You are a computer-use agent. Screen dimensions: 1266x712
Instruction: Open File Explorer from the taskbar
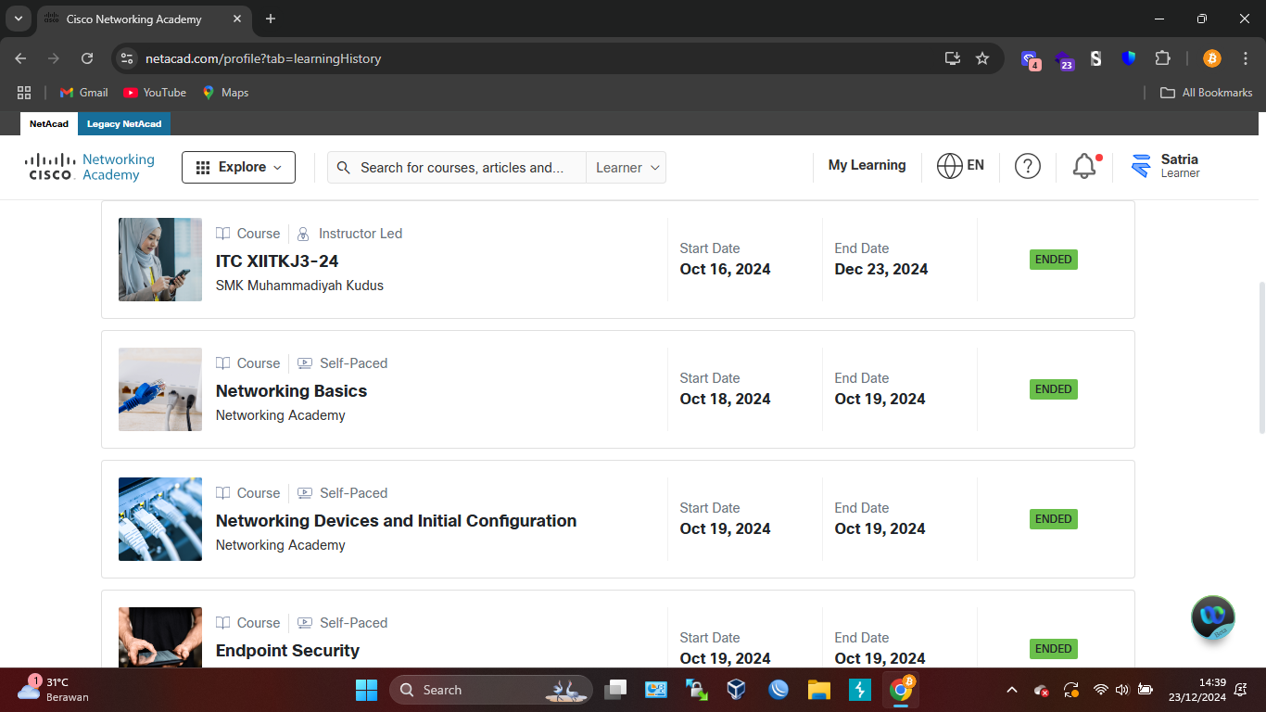[x=818, y=690]
